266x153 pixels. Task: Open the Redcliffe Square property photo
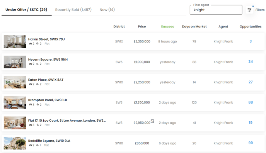(15, 143)
